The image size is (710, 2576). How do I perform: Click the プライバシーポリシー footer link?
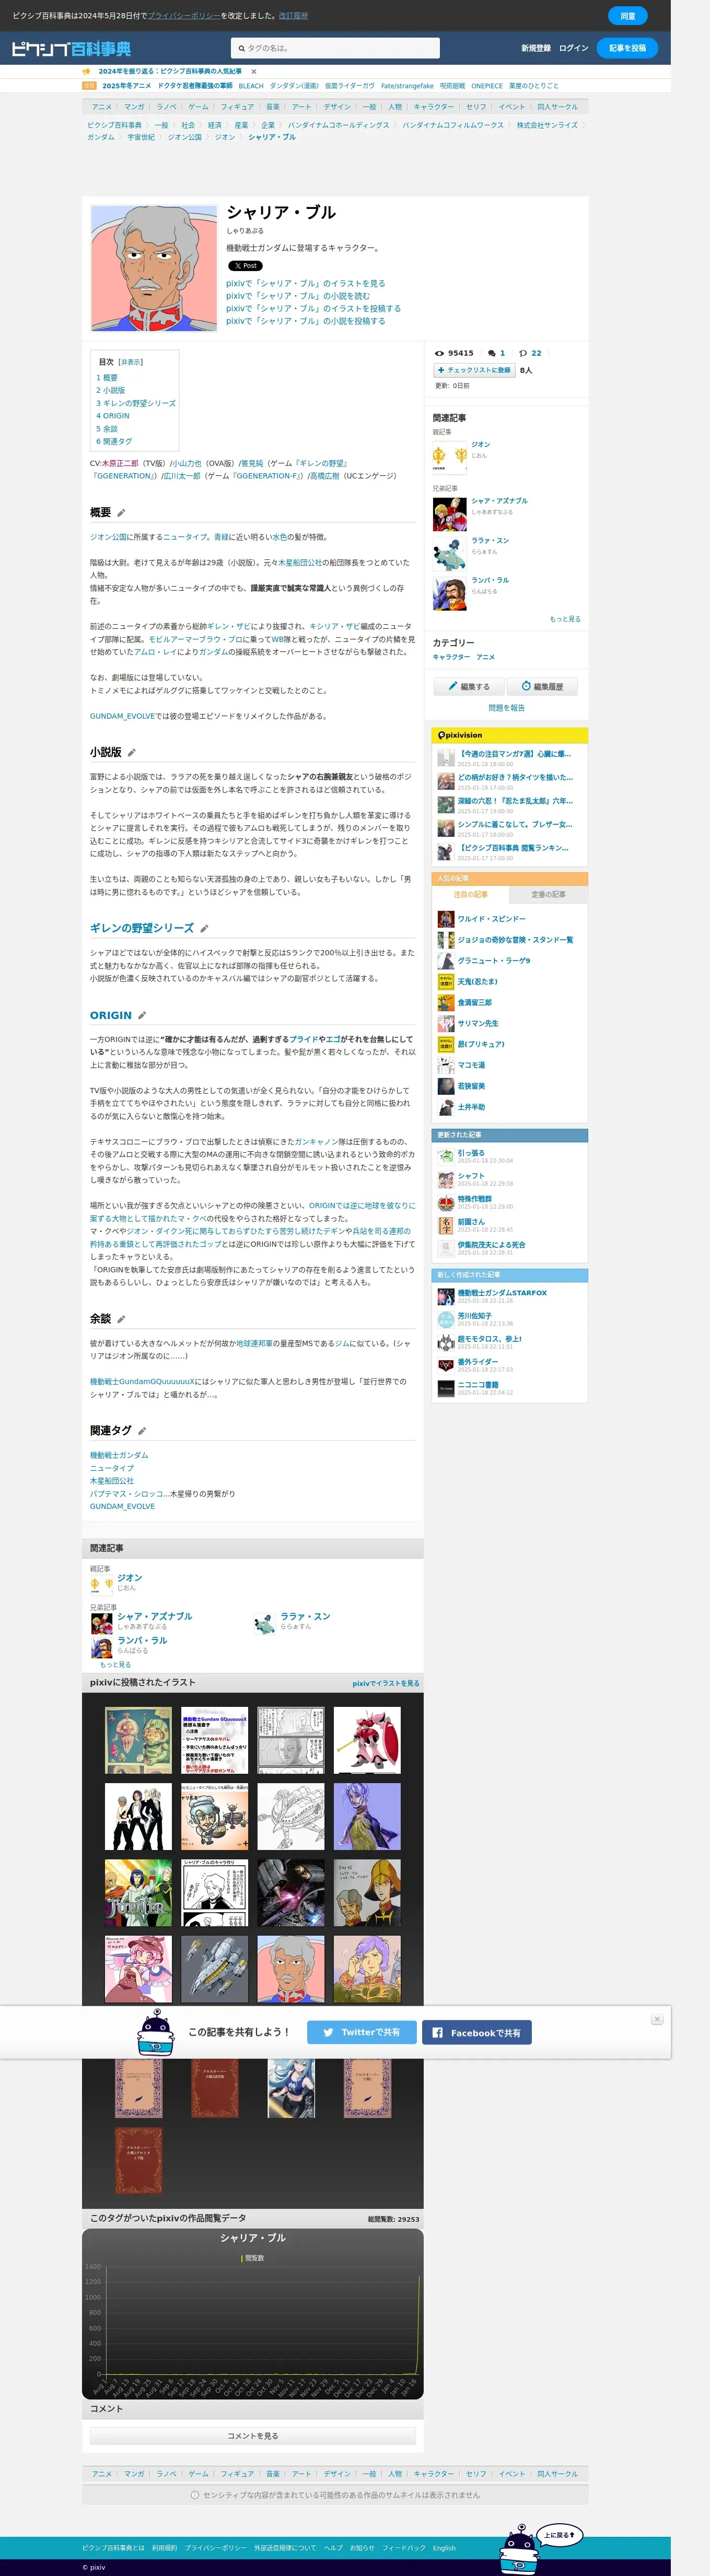(x=215, y=2548)
